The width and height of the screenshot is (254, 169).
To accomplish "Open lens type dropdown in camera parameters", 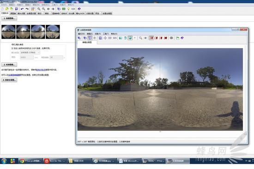I will (30, 53).
